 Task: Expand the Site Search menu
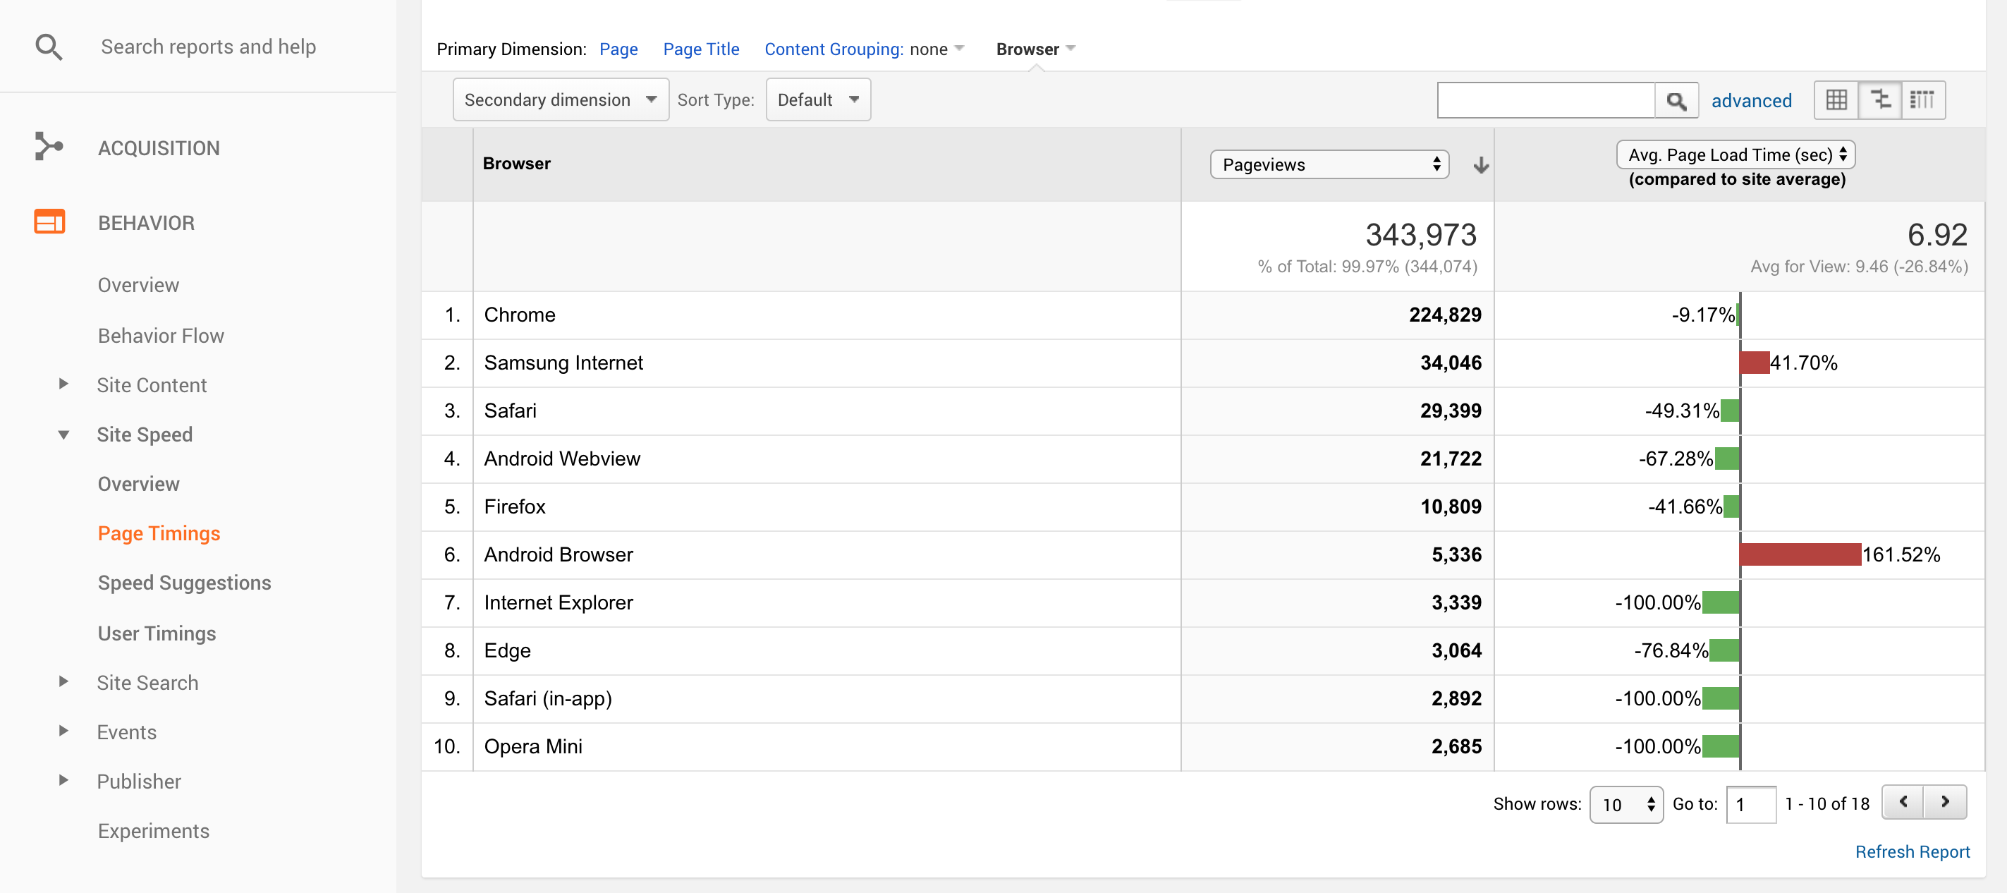click(64, 682)
